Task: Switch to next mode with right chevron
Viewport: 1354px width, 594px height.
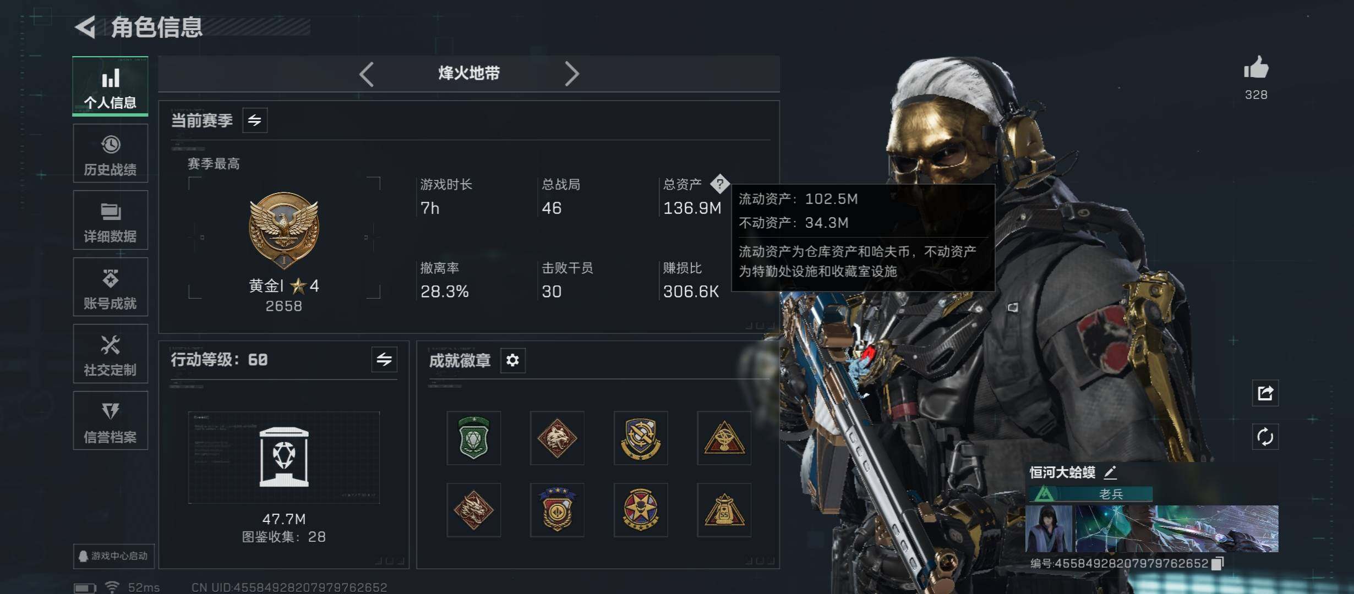Action: pos(572,74)
